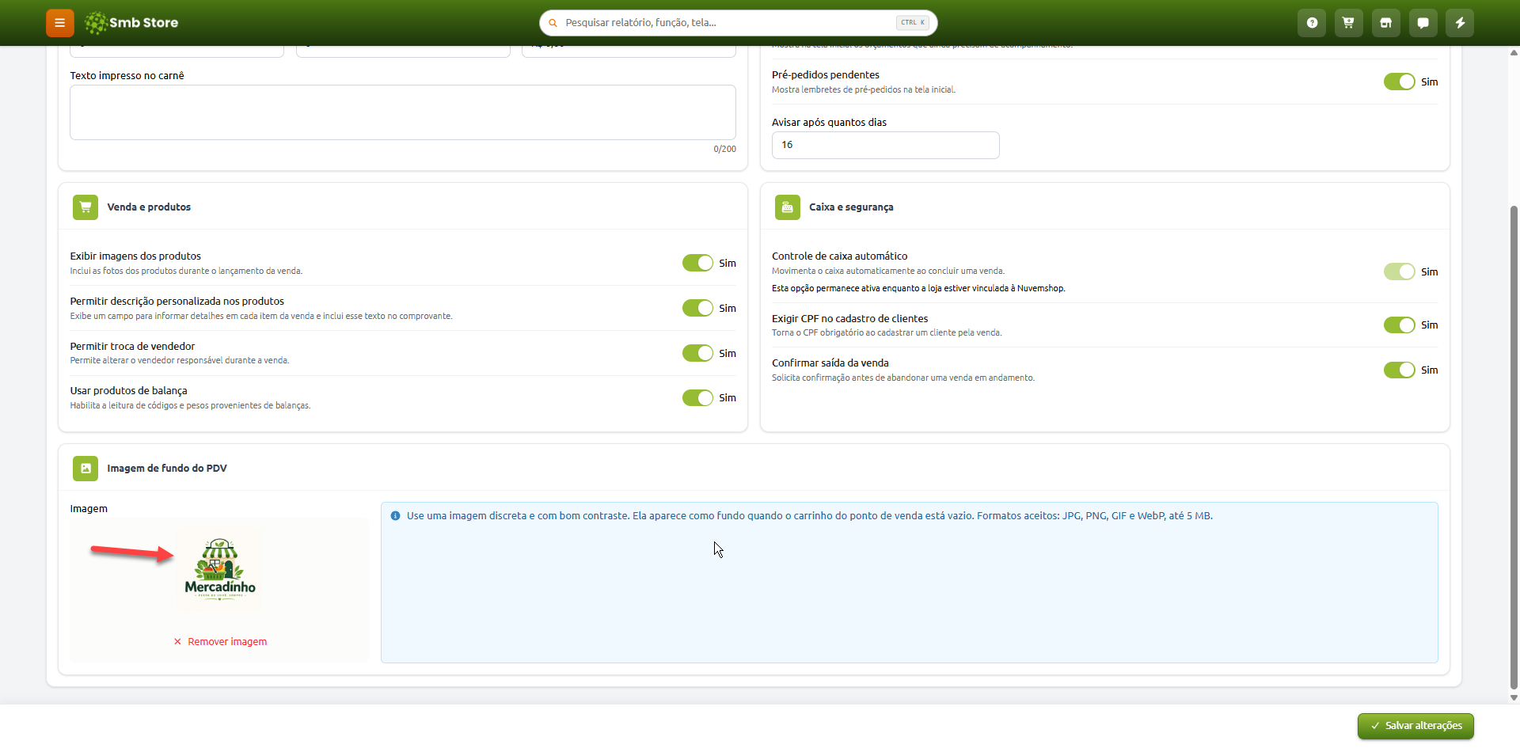Click the Pesquisar relatório search box
Screen dimensions: 1520x748
point(738,23)
